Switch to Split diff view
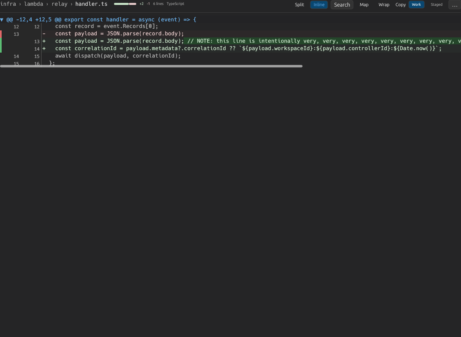The image size is (461, 337). click(x=299, y=5)
